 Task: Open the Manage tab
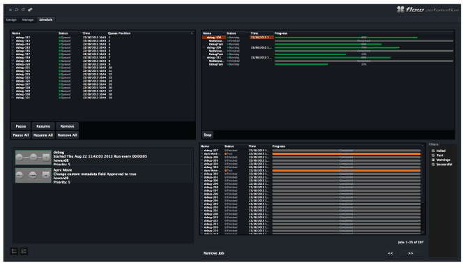click(x=28, y=20)
